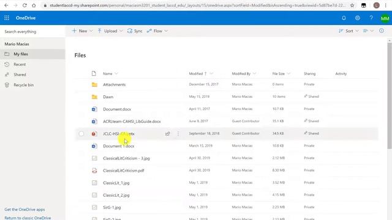Go to the browser home page
The image size is (392, 220).
pyautogui.click(x=34, y=5)
